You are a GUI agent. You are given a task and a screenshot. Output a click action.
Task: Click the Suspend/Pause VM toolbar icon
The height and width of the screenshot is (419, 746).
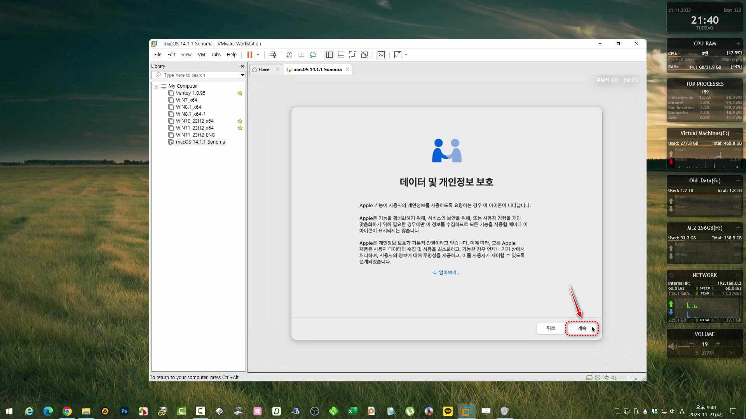[x=249, y=55]
